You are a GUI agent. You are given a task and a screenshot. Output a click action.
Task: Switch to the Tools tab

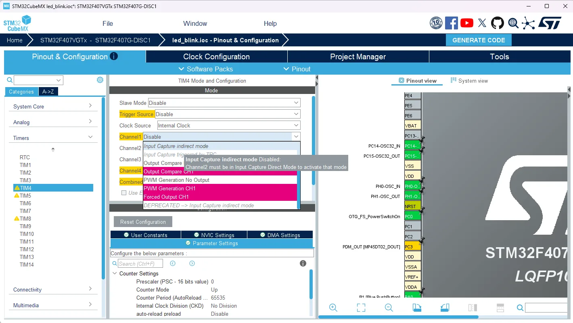pyautogui.click(x=500, y=56)
